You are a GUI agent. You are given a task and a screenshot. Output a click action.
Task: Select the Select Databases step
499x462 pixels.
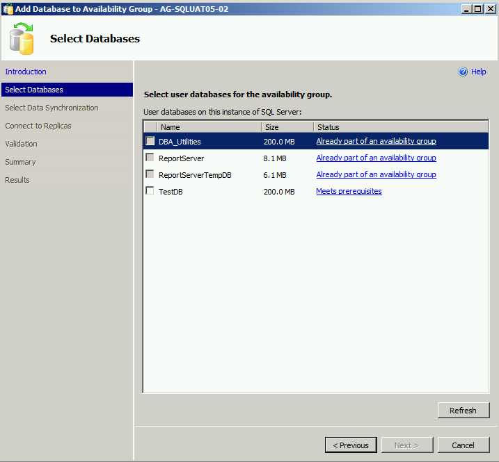tap(67, 90)
